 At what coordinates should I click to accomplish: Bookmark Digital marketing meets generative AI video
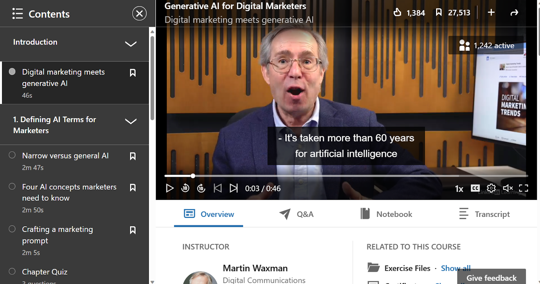point(133,73)
